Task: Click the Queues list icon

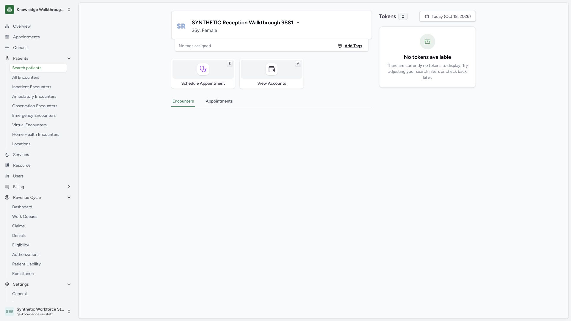Action: pos(7,48)
